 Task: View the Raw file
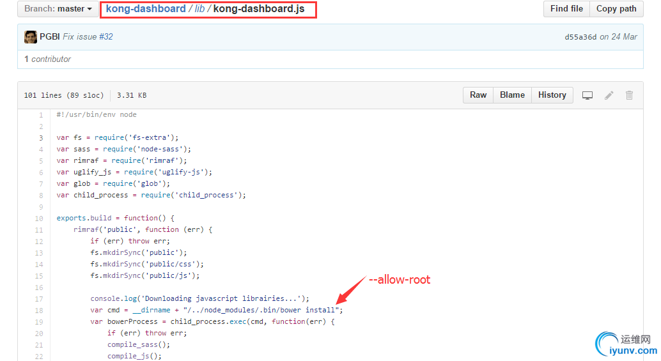point(478,95)
